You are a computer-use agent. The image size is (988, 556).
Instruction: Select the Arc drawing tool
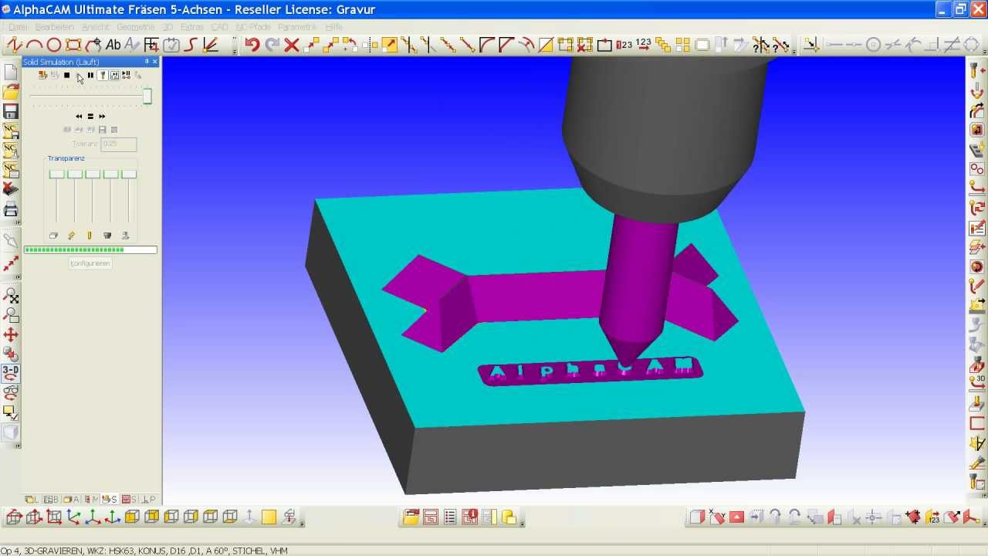click(x=34, y=45)
